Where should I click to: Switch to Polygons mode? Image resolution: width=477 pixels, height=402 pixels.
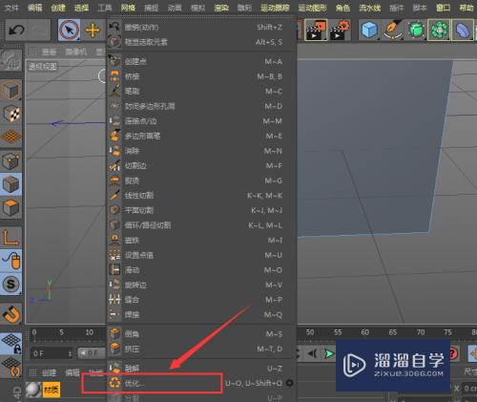click(x=11, y=207)
